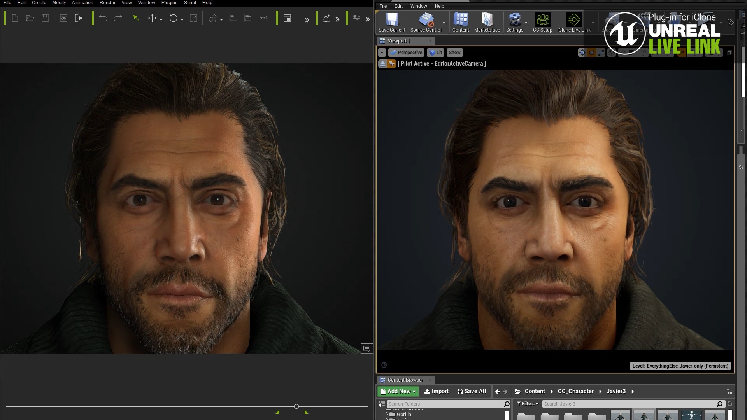Click the Undo arrow icon
747x420 pixels.
tap(103, 18)
